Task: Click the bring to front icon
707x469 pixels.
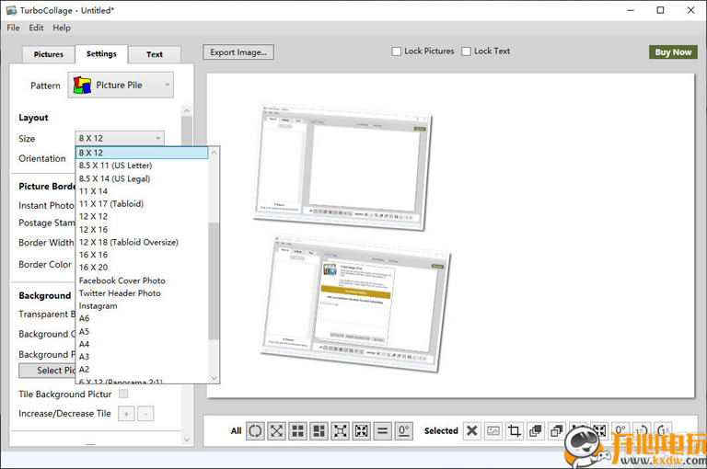Action: (536, 430)
